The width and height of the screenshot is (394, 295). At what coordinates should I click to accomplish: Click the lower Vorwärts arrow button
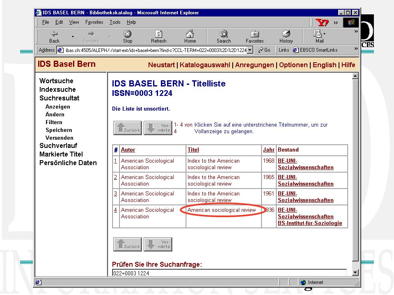tap(158, 244)
